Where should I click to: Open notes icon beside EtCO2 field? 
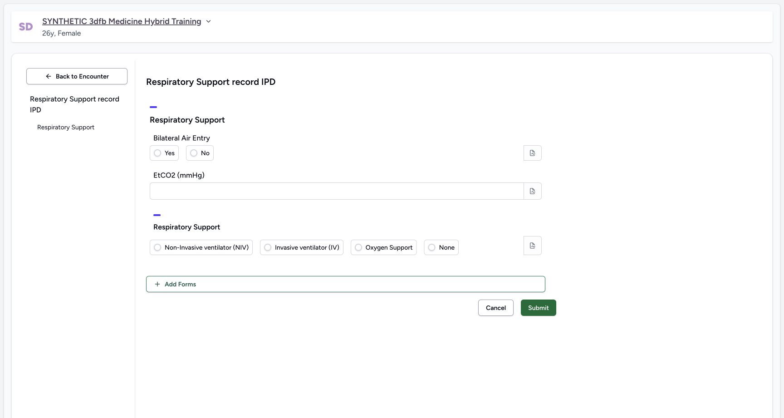[532, 191]
